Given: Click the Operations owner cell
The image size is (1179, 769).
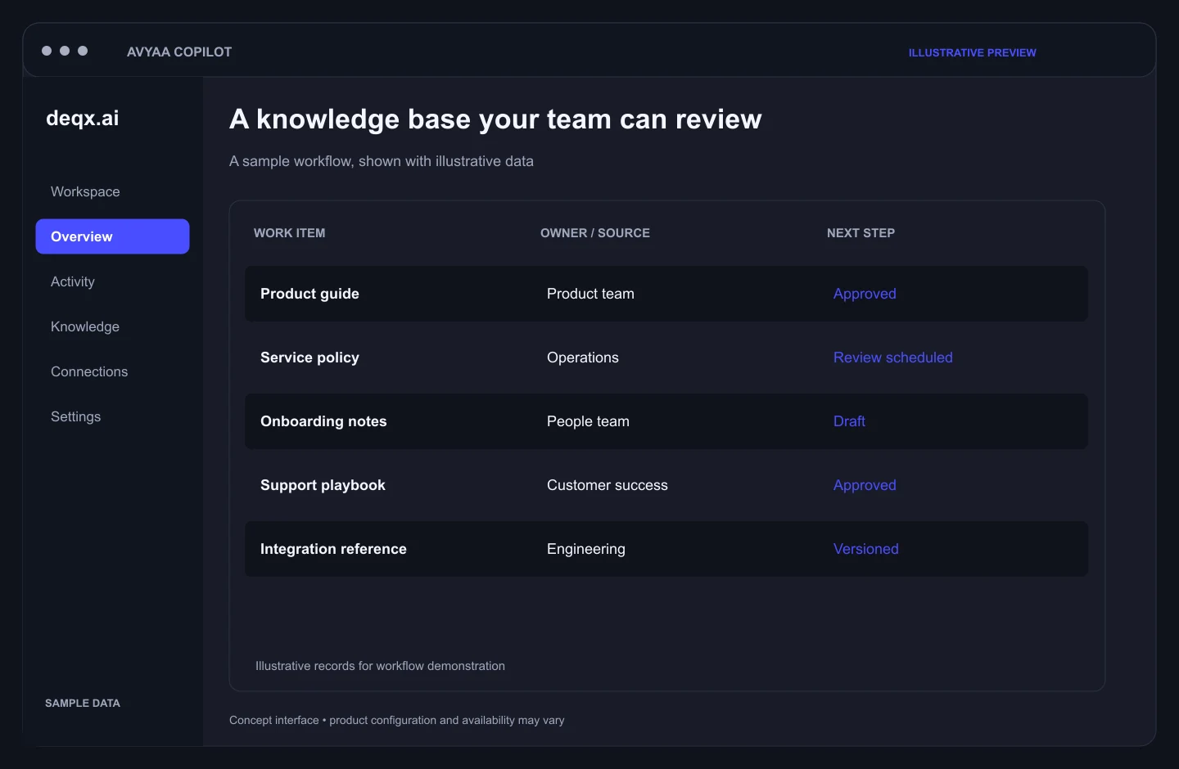Looking at the screenshot, I should coord(583,358).
